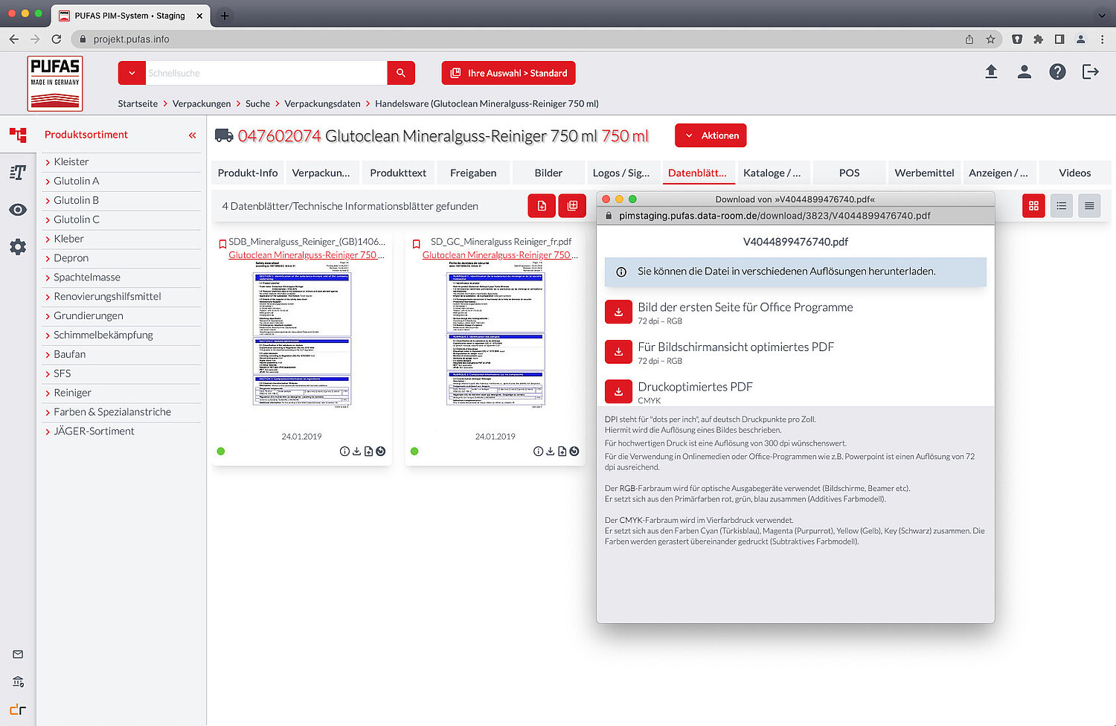Open the help question mark icon
This screenshot has width=1116, height=726.
pos(1057,71)
